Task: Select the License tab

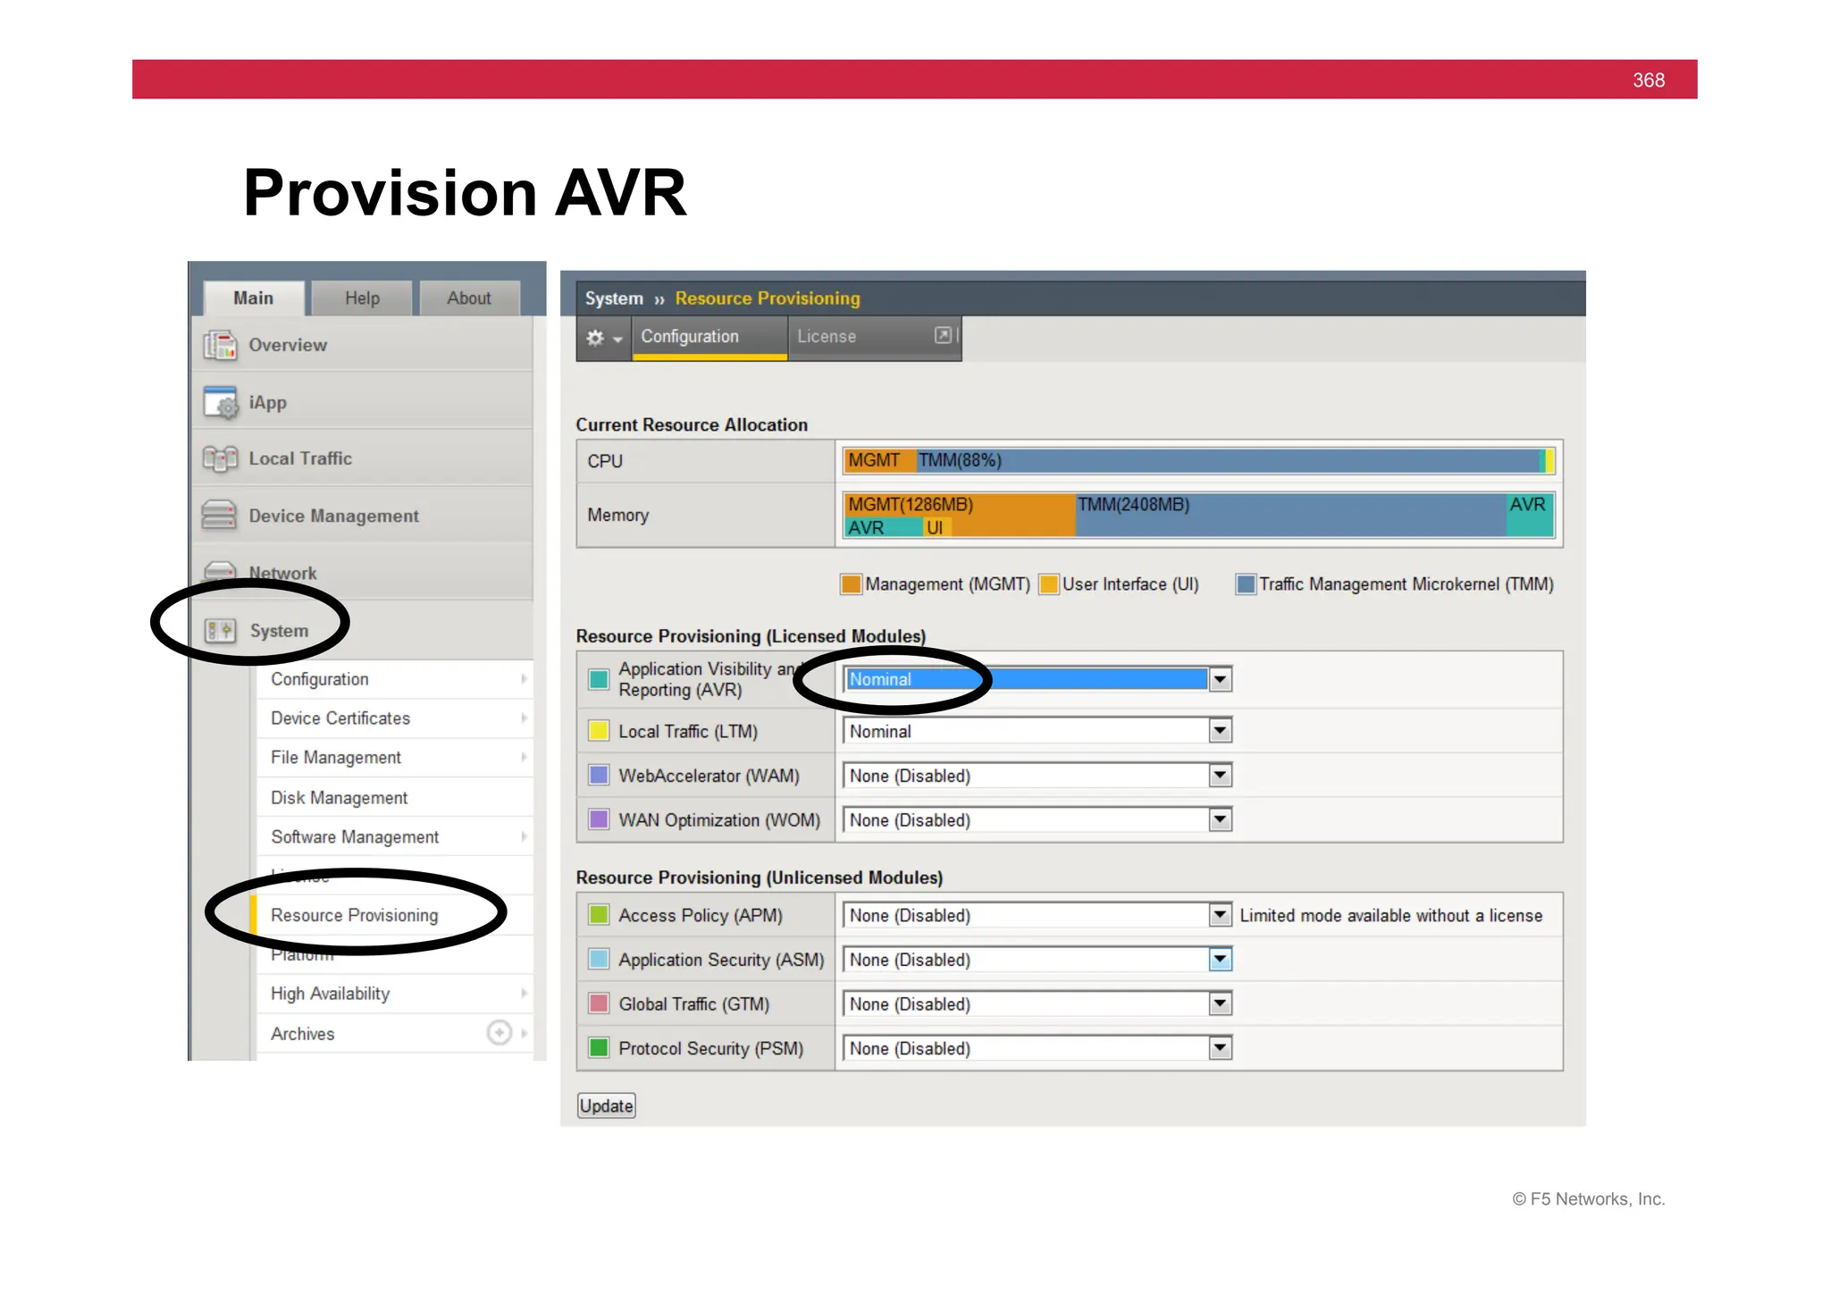Action: point(875,337)
